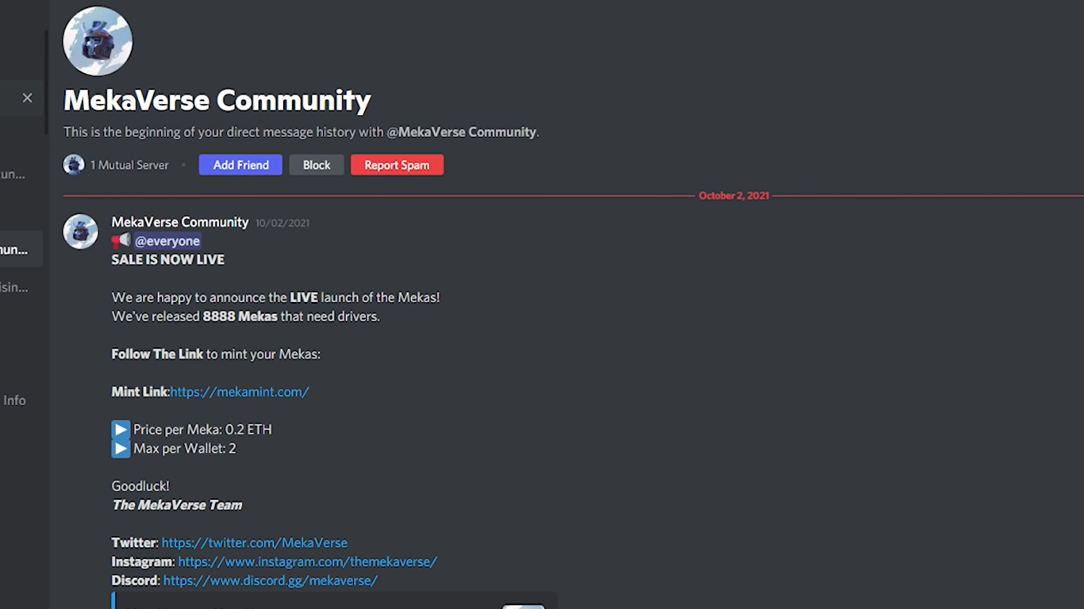Open the MekaVerse Twitter link
1084x609 pixels.
(x=254, y=542)
